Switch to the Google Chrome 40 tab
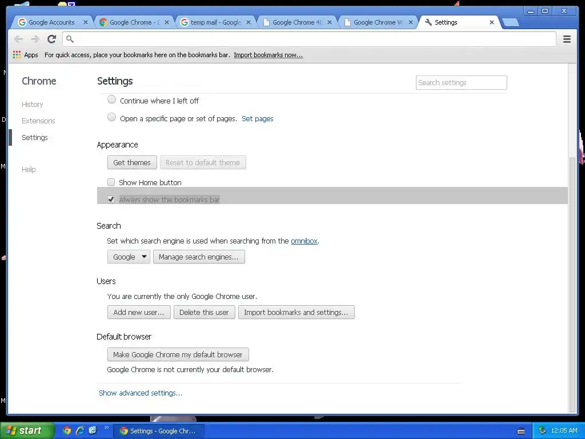This screenshot has width=585, height=439. [x=297, y=22]
